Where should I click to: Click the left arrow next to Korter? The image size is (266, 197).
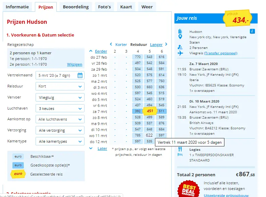[x=111, y=44]
